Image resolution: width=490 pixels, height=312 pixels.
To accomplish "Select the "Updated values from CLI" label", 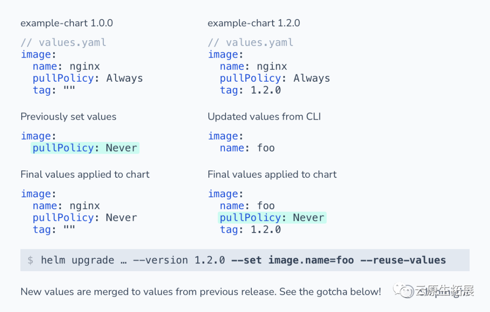I will (264, 117).
